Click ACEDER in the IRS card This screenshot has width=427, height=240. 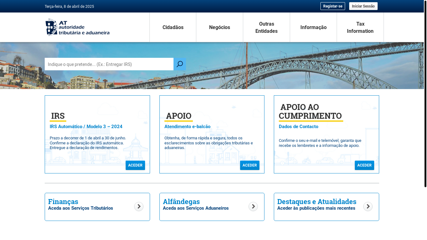pyautogui.click(x=135, y=165)
